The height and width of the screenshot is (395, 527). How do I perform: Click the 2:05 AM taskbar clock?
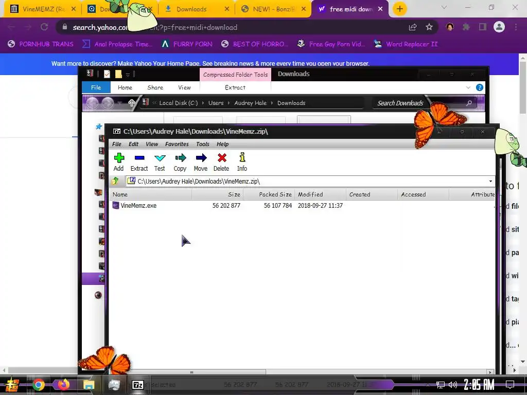pyautogui.click(x=479, y=385)
